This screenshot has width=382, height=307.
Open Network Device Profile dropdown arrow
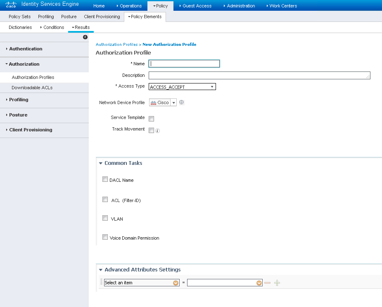pos(174,102)
